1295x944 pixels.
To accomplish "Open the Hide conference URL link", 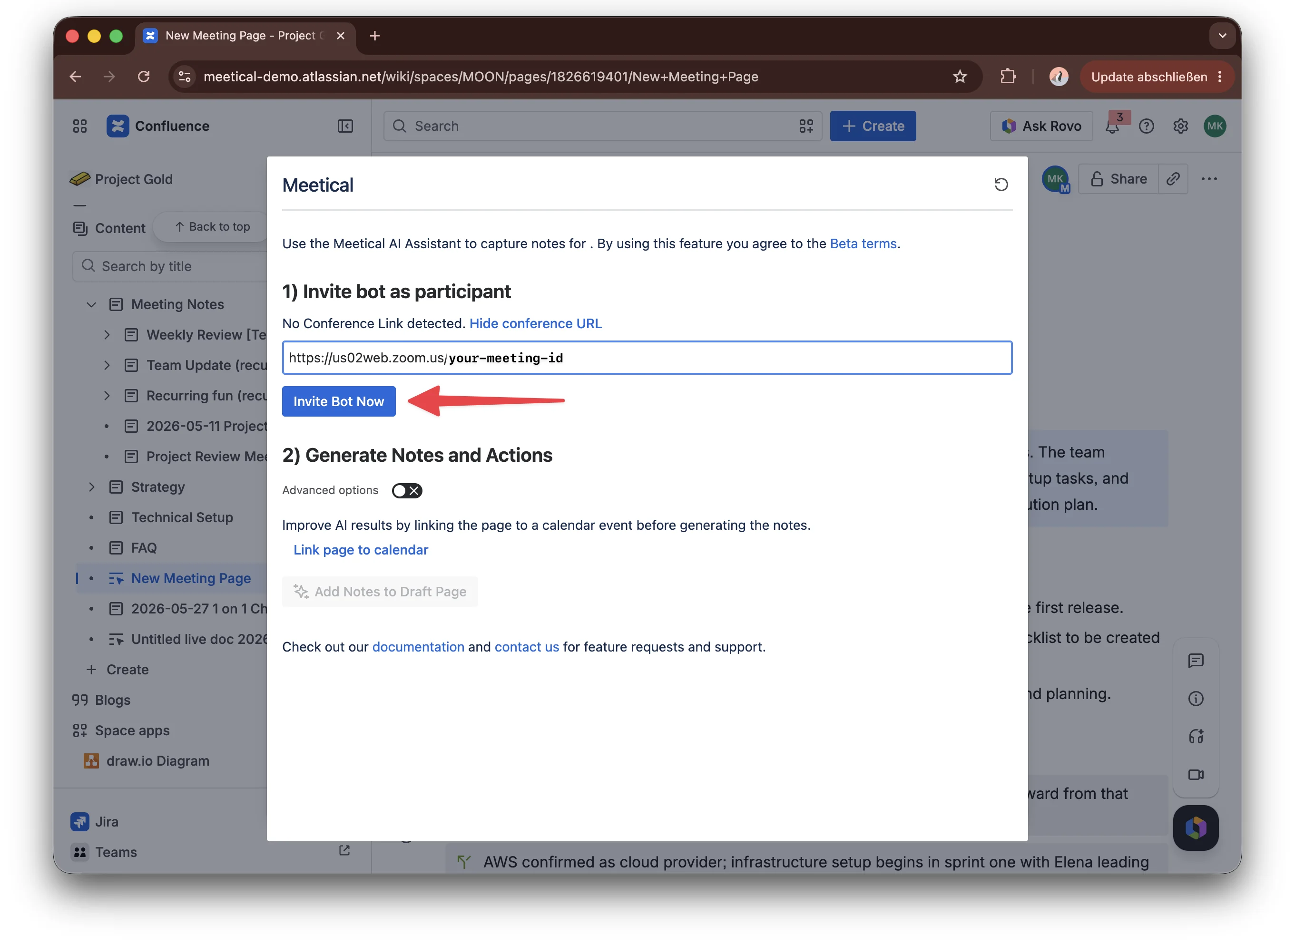I will pos(536,323).
